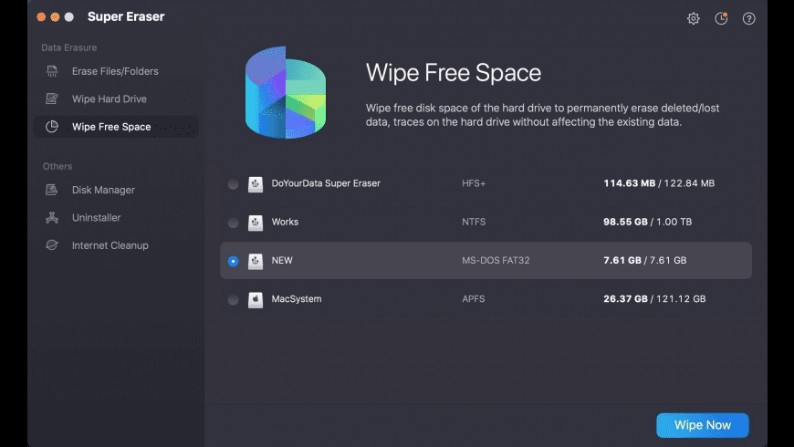Click the 7.61 GB / 7.61 GB size

644,260
